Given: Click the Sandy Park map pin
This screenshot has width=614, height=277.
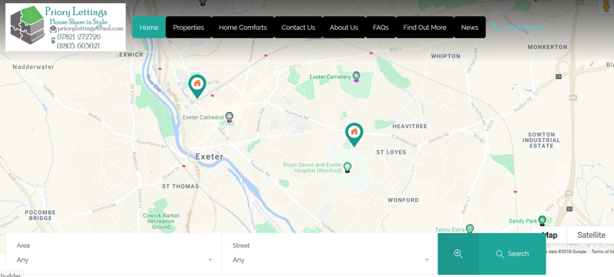Looking at the screenshot, I should (542, 221).
